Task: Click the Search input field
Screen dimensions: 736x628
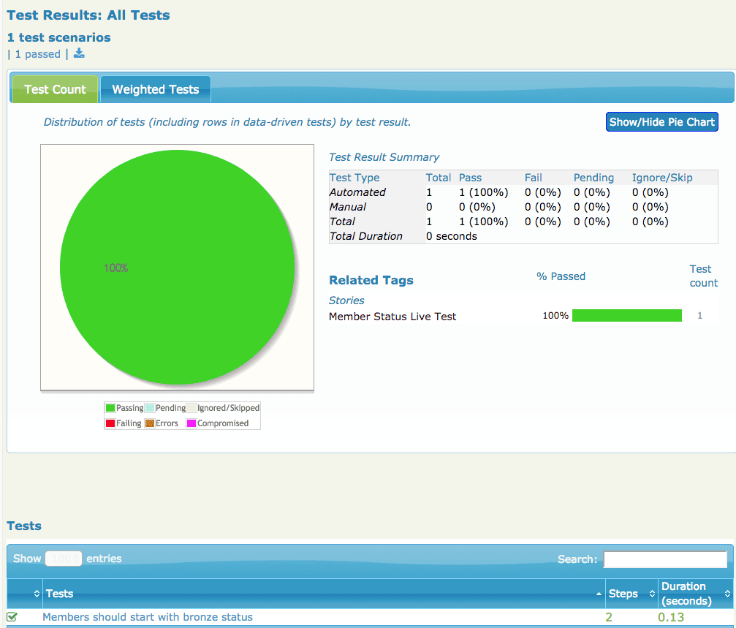Action: (665, 559)
